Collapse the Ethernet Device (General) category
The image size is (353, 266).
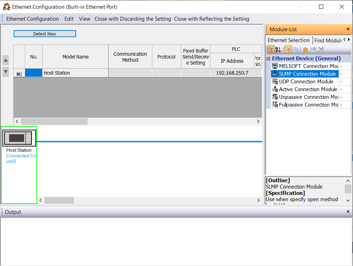[x=268, y=59]
